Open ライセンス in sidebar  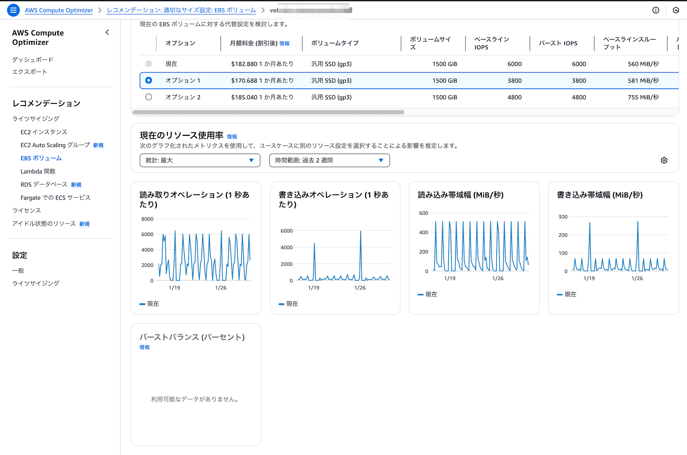pyautogui.click(x=26, y=210)
